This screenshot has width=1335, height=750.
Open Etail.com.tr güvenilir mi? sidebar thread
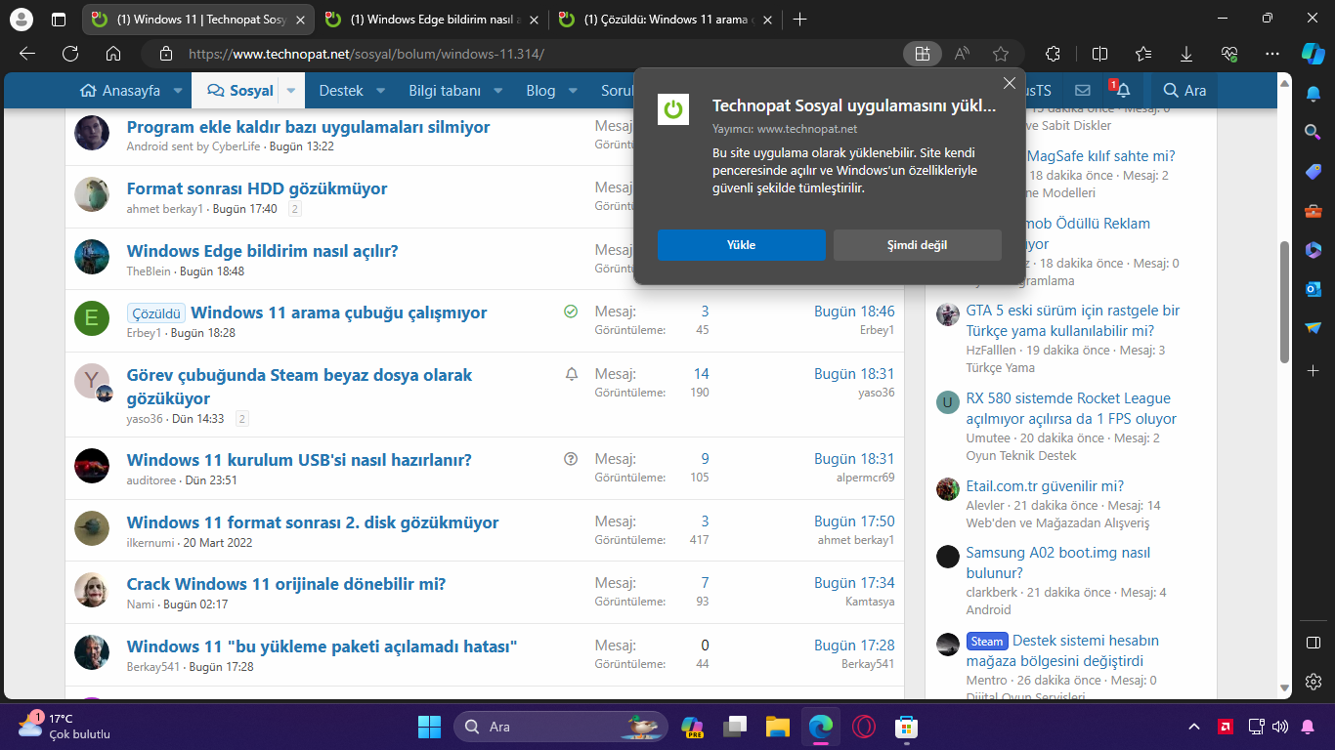click(1045, 486)
